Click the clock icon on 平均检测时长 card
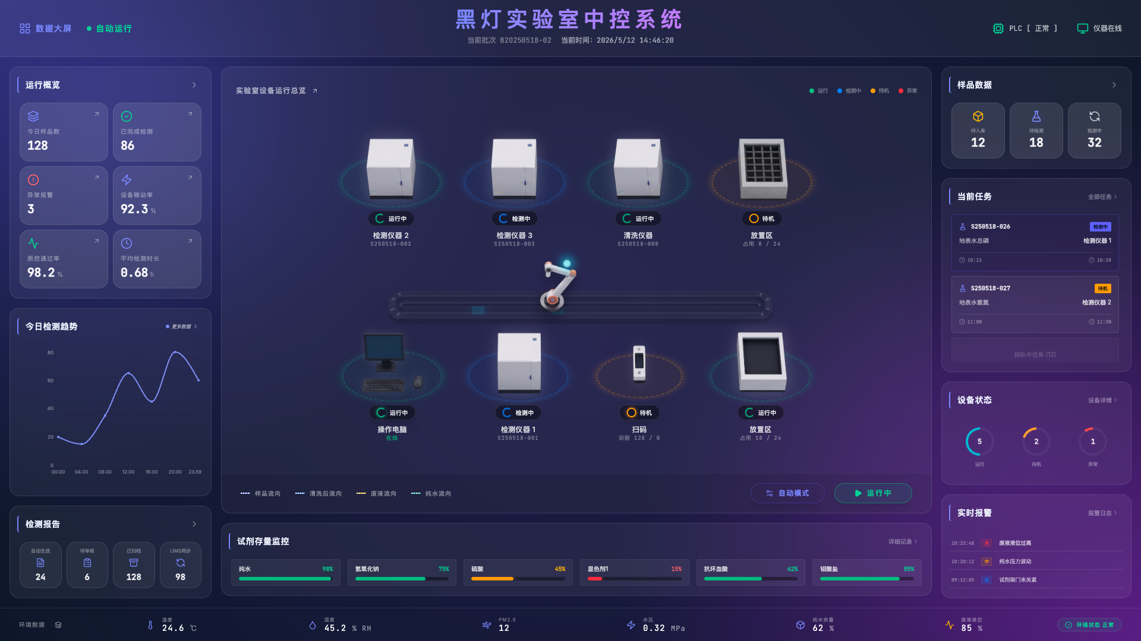This screenshot has width=1141, height=641. (127, 243)
